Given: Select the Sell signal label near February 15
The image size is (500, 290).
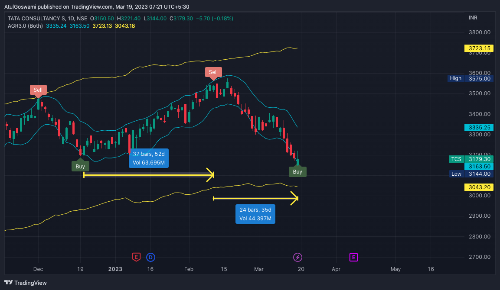Looking at the screenshot, I should pos(213,72).
